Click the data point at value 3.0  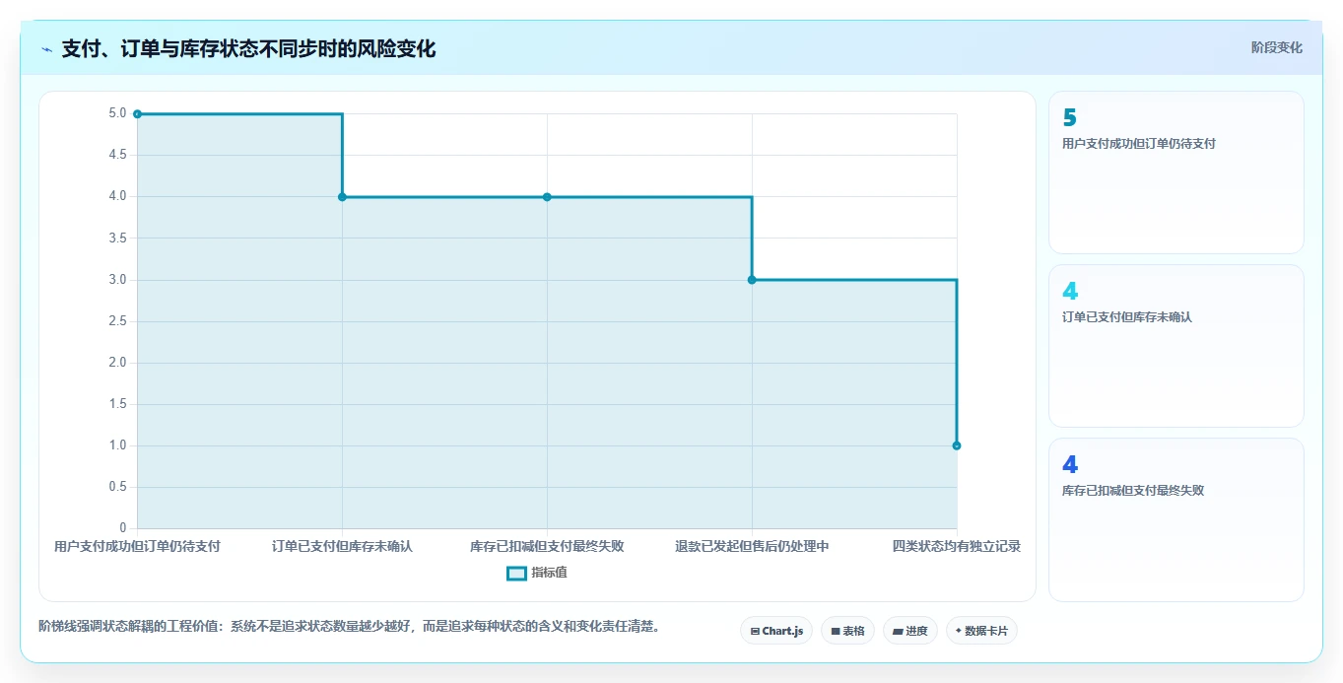(x=752, y=280)
